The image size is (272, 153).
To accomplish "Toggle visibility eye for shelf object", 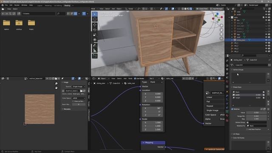I will tap(266, 37).
